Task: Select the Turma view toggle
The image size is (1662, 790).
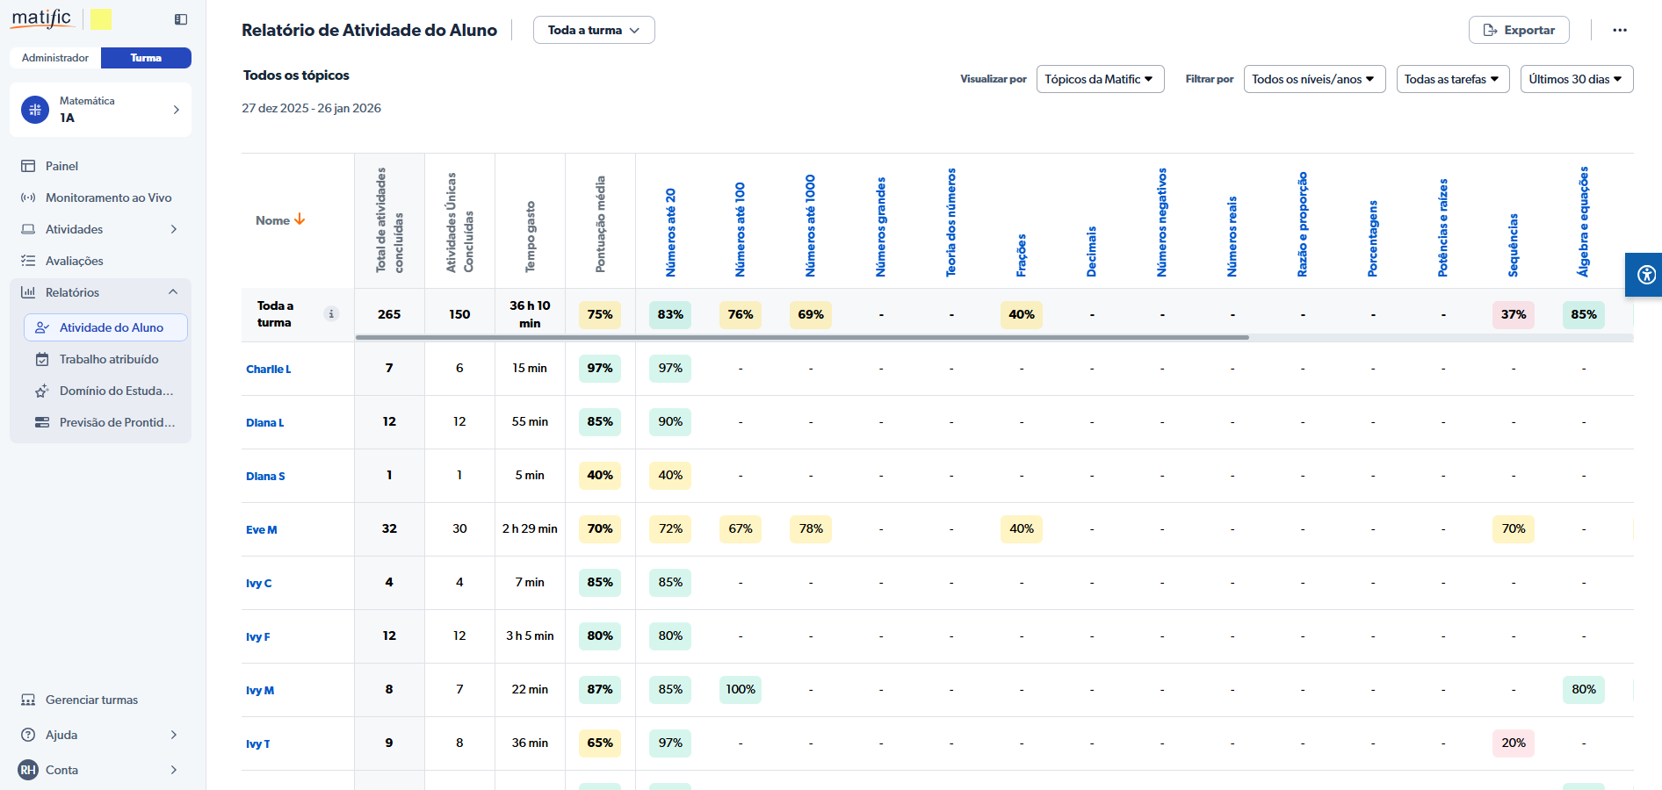Action: click(146, 58)
